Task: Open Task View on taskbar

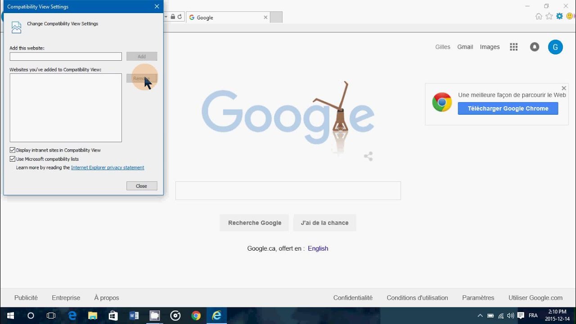Action: 51,316
